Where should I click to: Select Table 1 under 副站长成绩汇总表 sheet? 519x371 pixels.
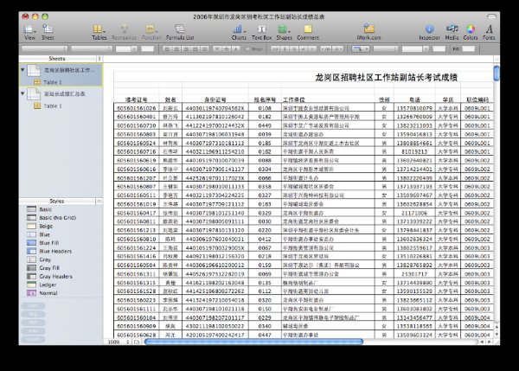point(61,106)
